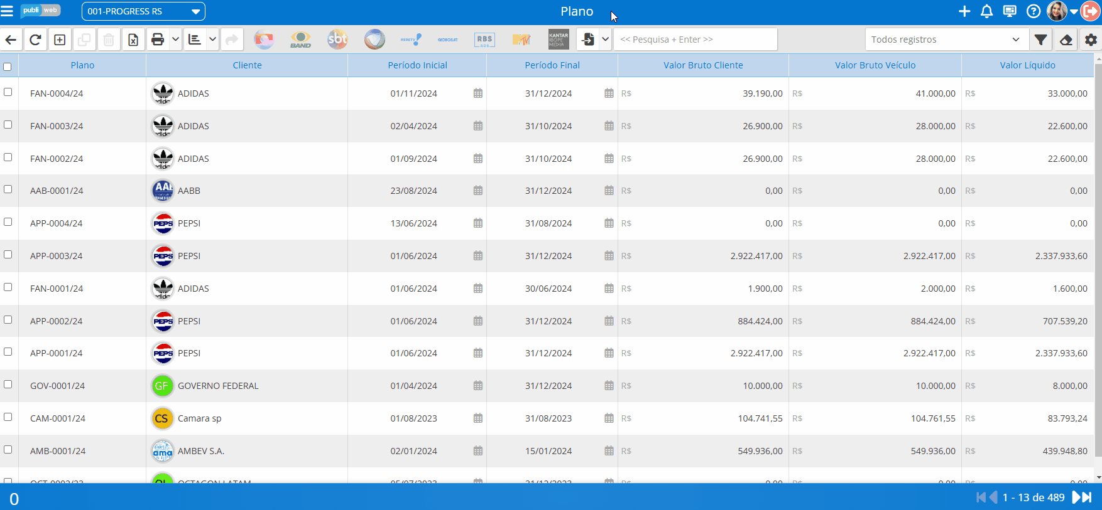
Task: Click the APP-0002/24 plan cell
Action: pos(82,321)
